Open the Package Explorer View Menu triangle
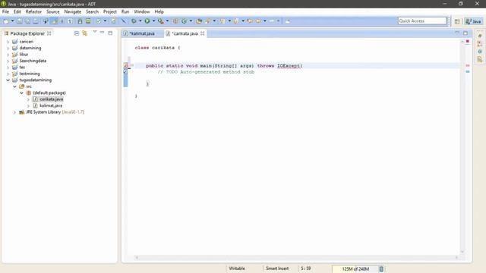 tap(94, 32)
